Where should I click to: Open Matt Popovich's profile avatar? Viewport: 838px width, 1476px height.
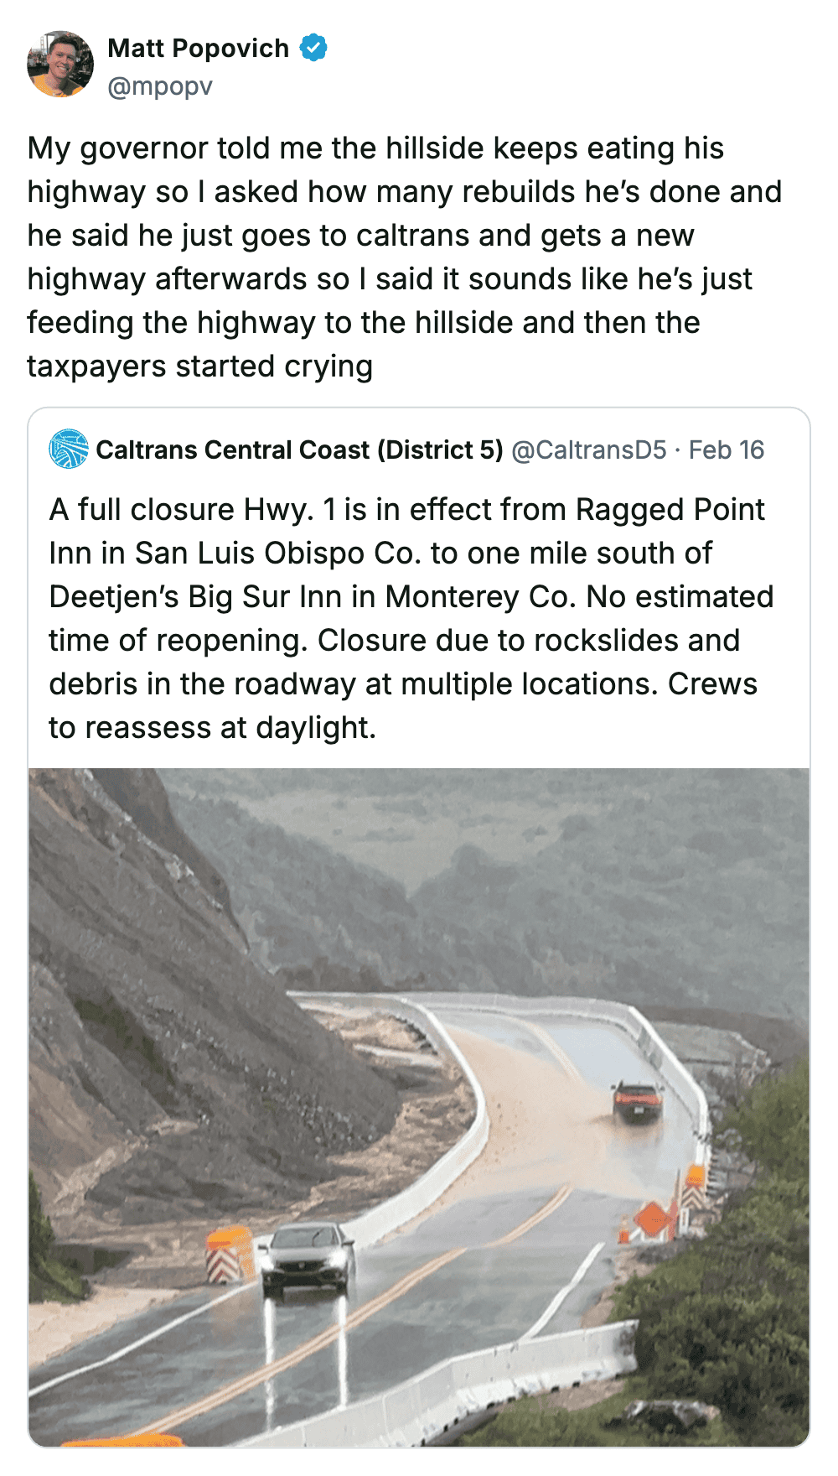tap(60, 65)
